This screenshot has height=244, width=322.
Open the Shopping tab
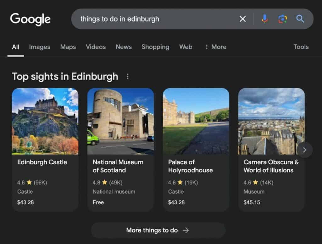tap(155, 47)
